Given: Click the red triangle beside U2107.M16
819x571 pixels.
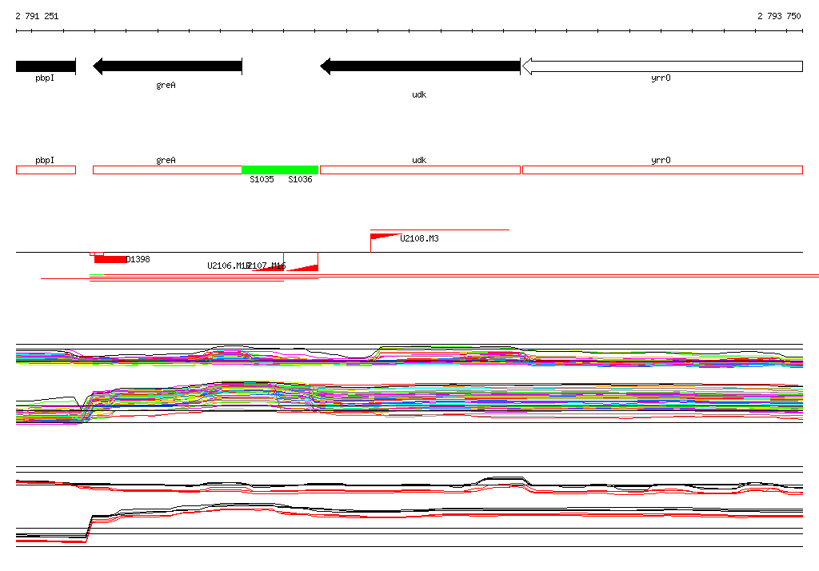Looking at the screenshot, I should [x=302, y=268].
